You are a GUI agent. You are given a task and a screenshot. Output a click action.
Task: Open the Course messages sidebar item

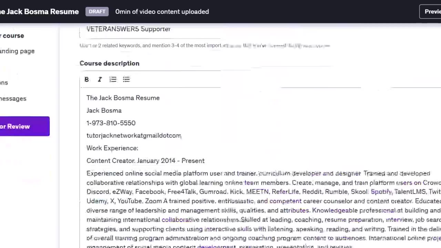13,99
